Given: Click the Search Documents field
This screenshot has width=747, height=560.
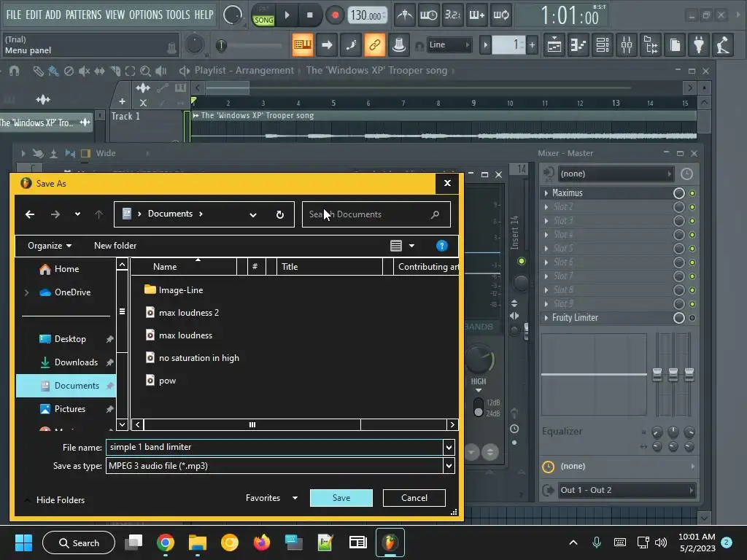Looking at the screenshot, I should (376, 214).
